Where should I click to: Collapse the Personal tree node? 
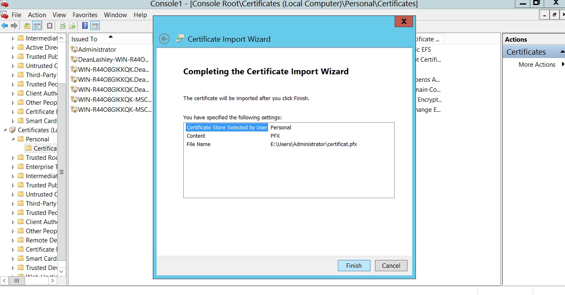coord(13,139)
